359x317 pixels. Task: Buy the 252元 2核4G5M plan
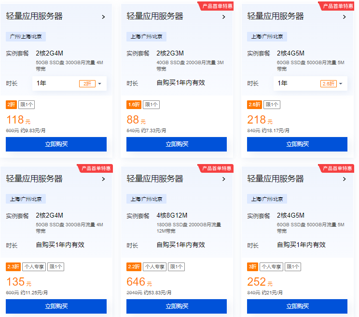[297, 306]
